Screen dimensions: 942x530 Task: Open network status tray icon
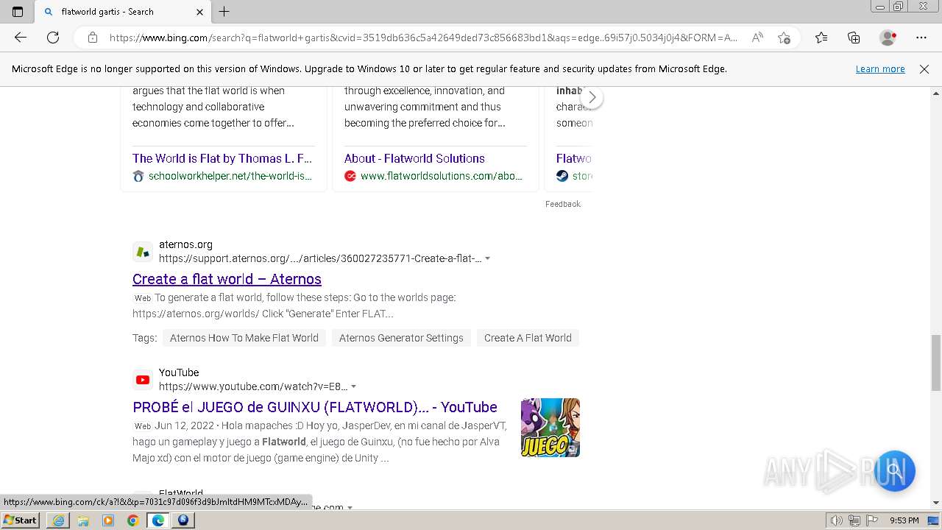854,520
